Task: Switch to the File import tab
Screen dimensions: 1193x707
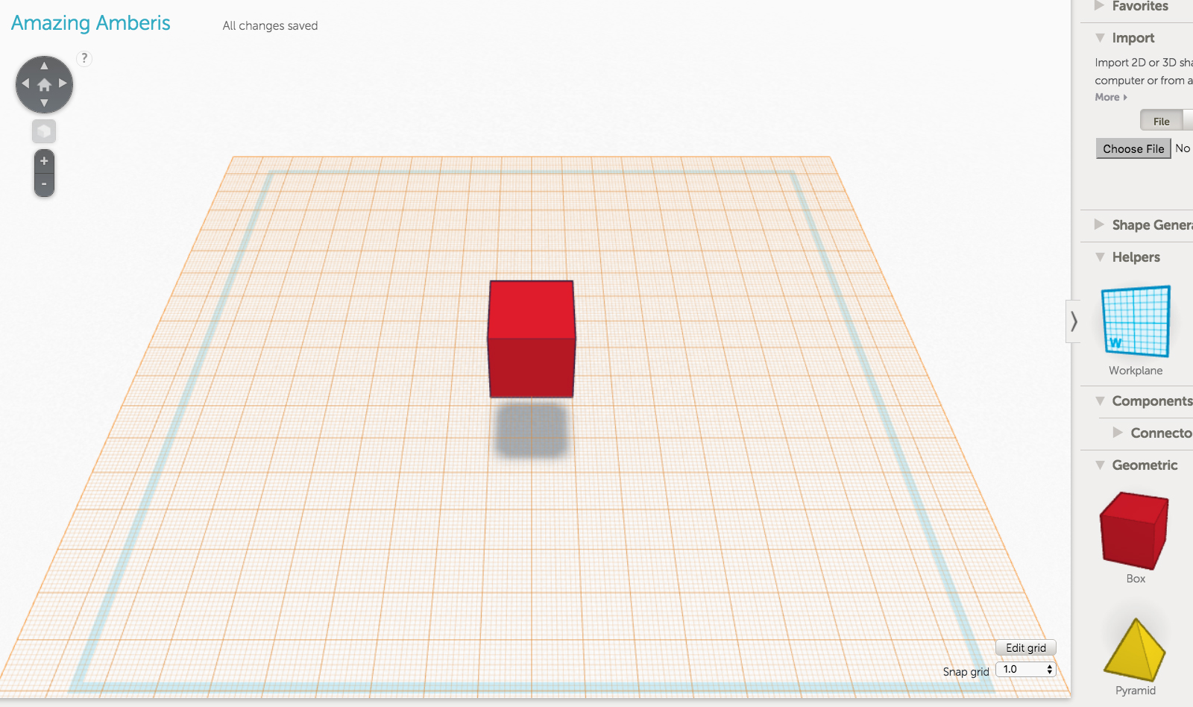Action: pos(1161,122)
